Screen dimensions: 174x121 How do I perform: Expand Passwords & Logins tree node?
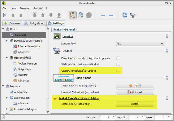click(x=7, y=109)
